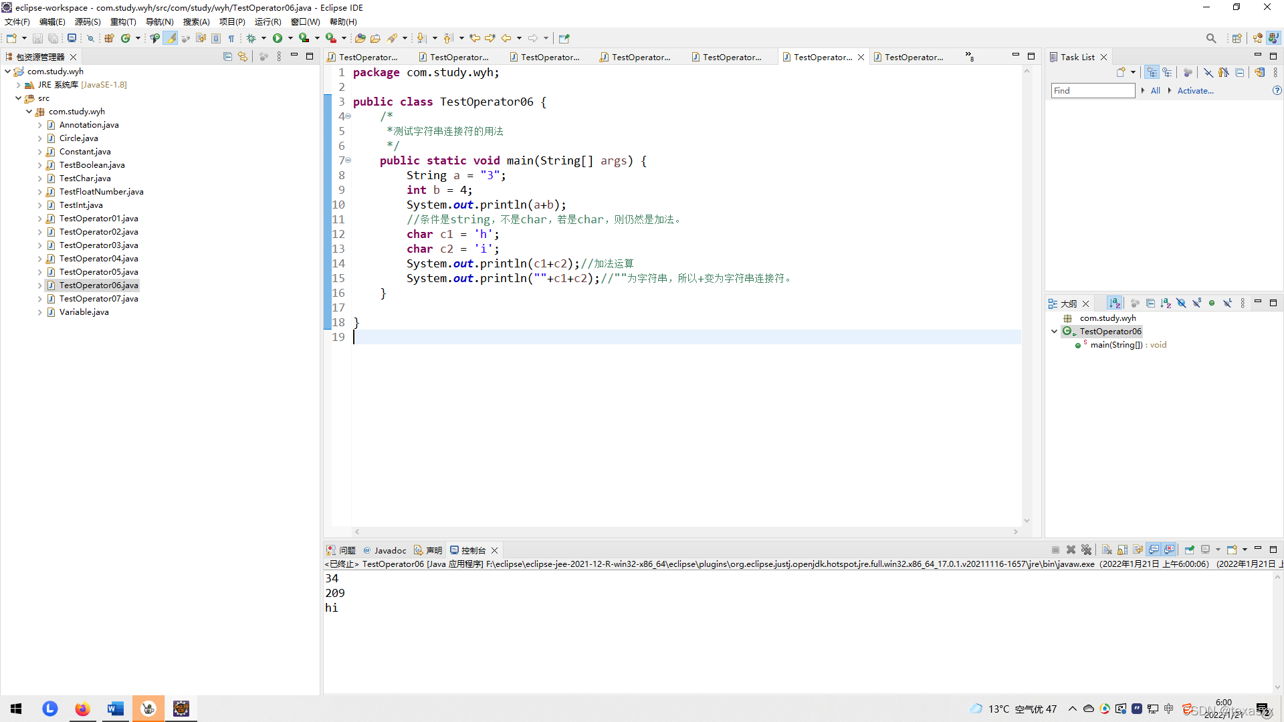Toggle Link with Editor in Package Explorer
This screenshot has height=722, width=1284.
click(x=243, y=57)
